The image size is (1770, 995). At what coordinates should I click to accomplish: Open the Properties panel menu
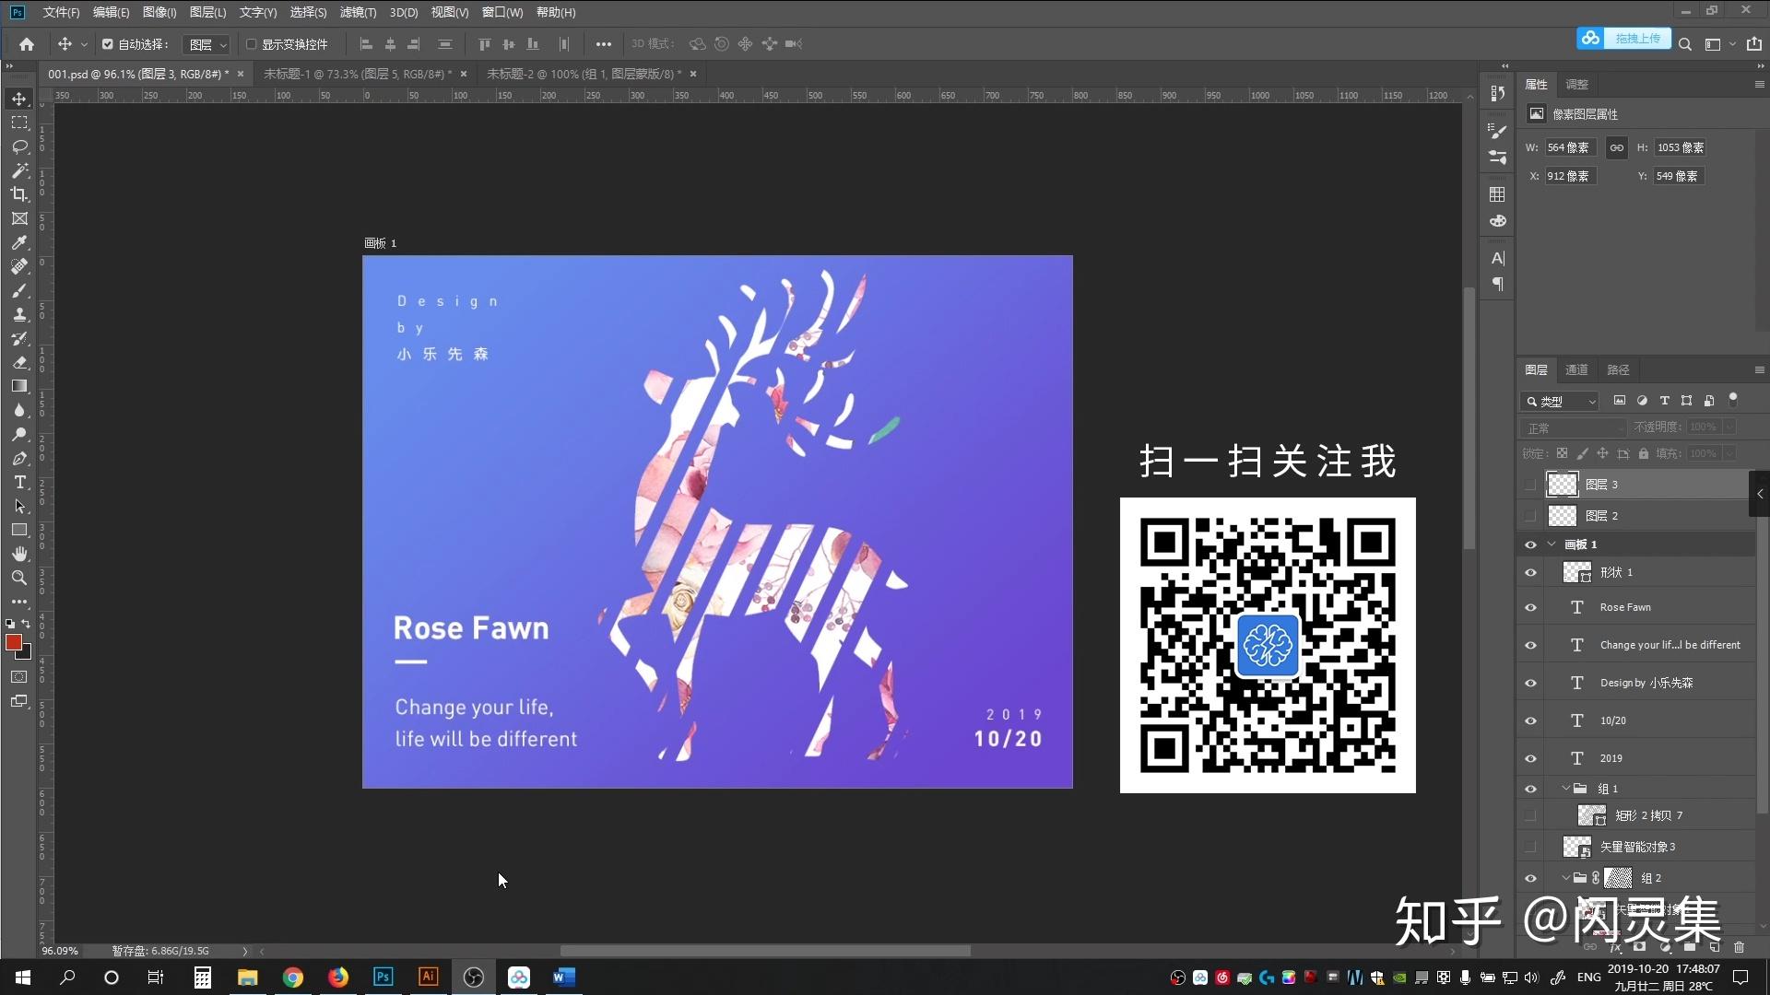coord(1759,84)
